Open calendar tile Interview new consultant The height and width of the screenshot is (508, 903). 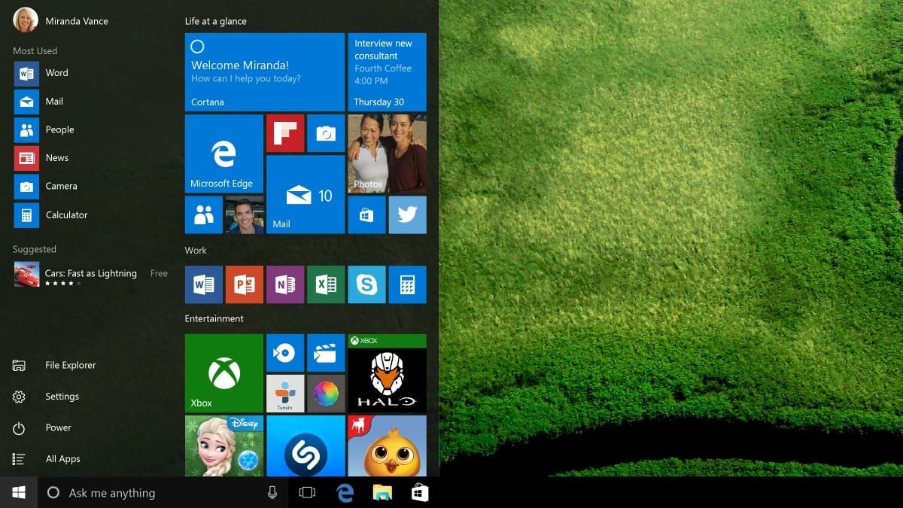point(387,72)
